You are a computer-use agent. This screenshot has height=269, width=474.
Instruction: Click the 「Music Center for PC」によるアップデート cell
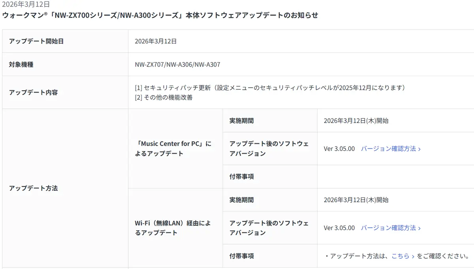[173, 149]
